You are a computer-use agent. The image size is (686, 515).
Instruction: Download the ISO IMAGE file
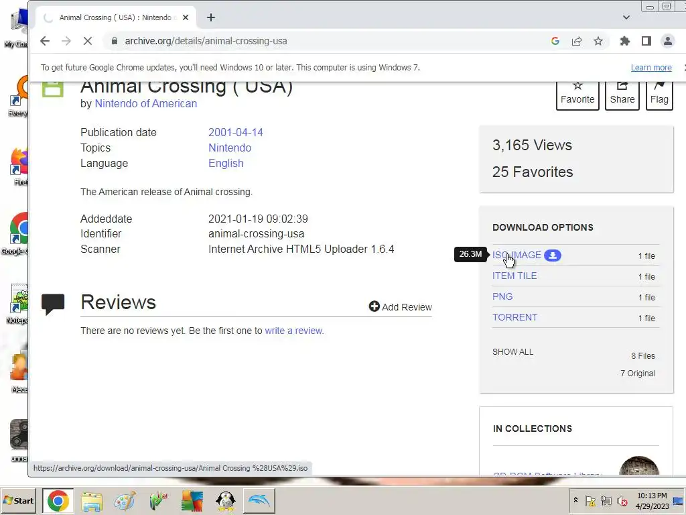pos(517,255)
